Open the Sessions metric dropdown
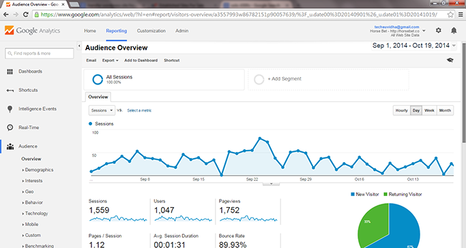 coord(102,110)
